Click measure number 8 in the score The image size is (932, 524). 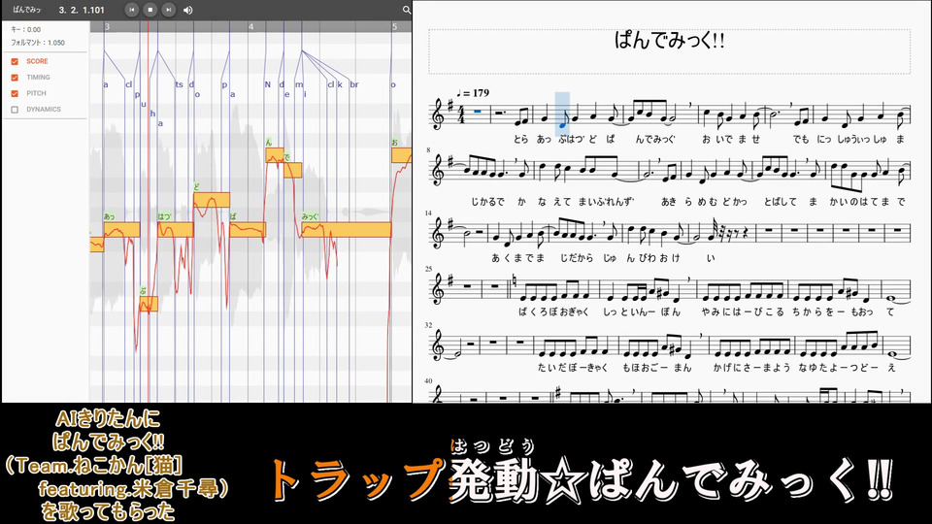click(x=428, y=150)
